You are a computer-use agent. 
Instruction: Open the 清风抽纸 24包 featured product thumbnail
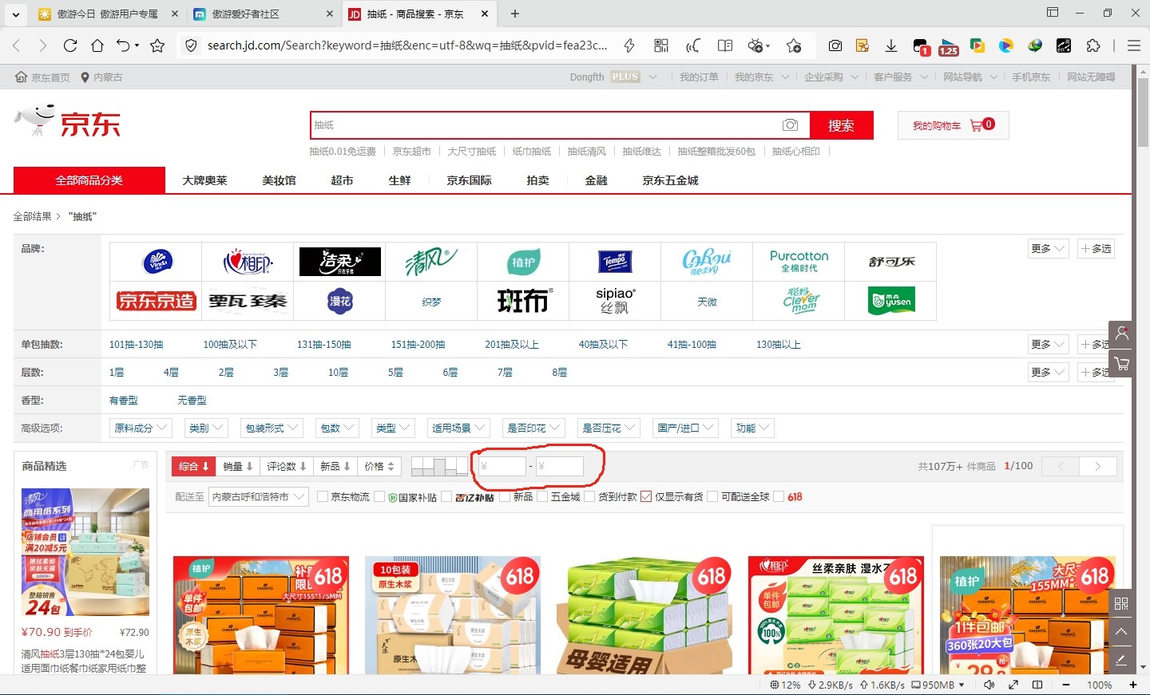85,552
